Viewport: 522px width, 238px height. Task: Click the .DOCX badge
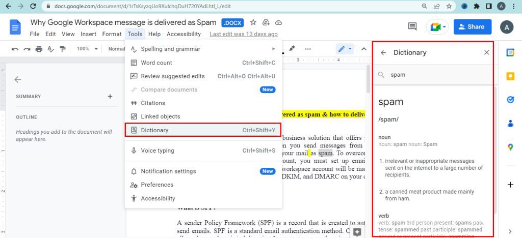coord(232,23)
